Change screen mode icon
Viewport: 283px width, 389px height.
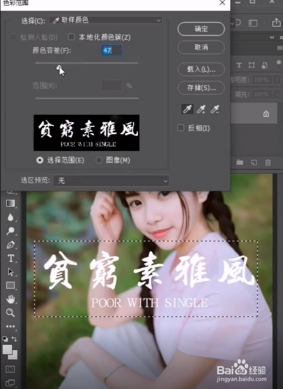click(x=10, y=383)
